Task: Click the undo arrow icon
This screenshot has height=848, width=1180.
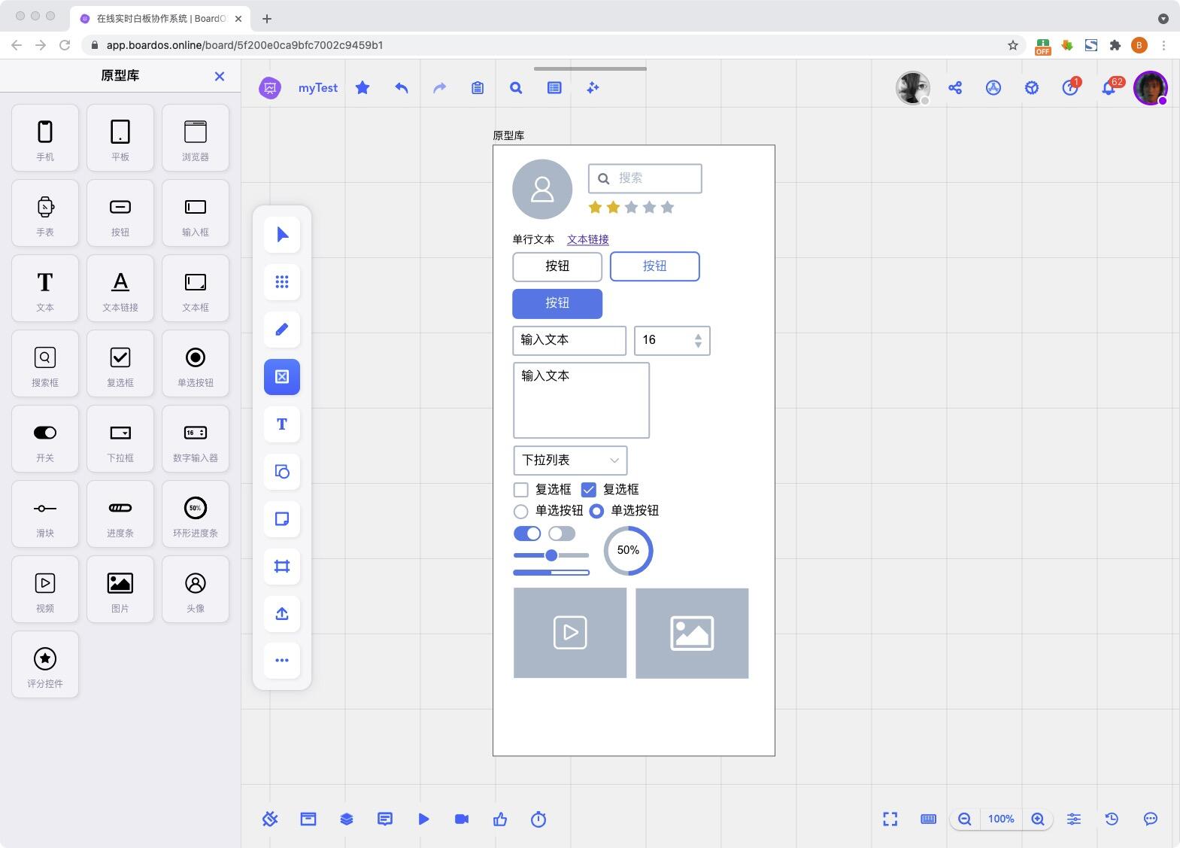Action: click(402, 88)
